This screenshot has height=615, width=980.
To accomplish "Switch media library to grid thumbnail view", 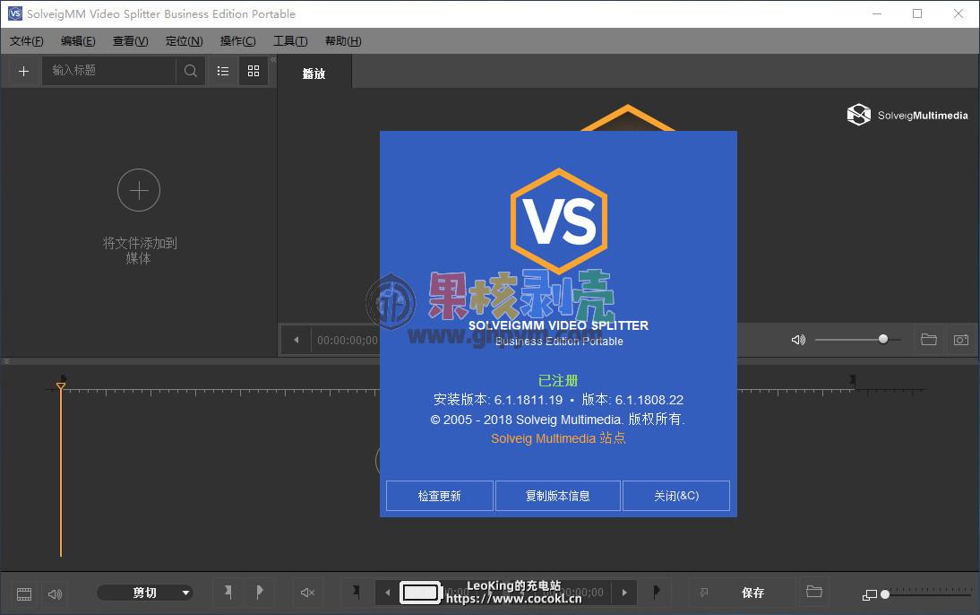I will pos(254,71).
